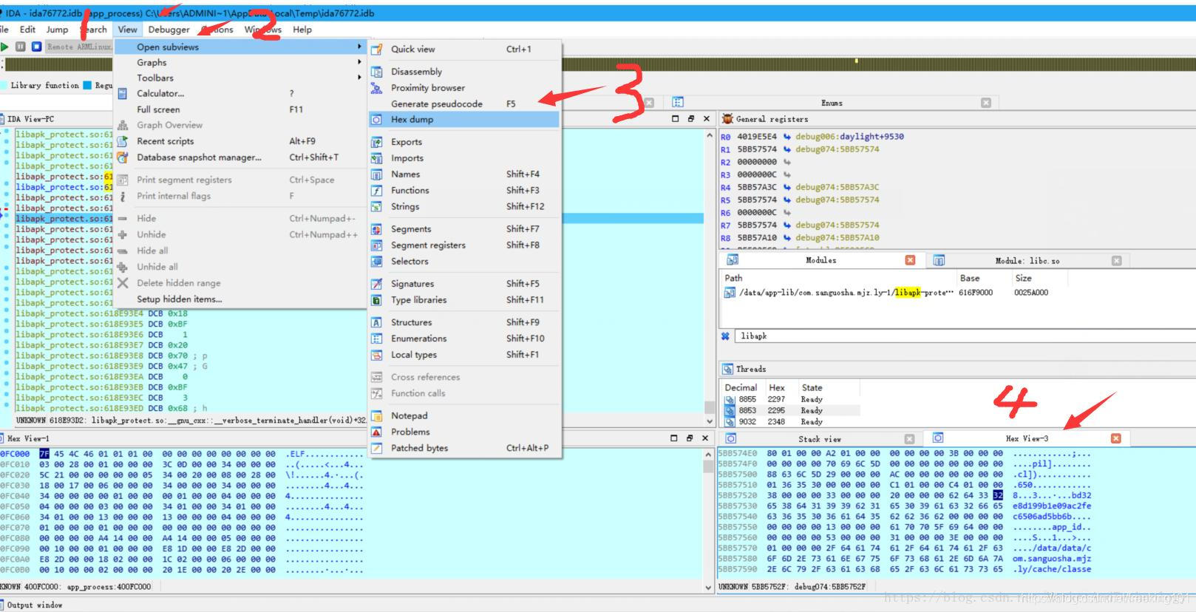The image size is (1196, 612).
Task: Follow debug074:5BB57A3C link on R4
Action: point(837,187)
